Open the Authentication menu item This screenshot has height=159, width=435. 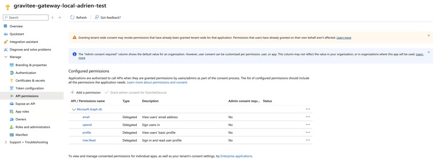point(26,73)
